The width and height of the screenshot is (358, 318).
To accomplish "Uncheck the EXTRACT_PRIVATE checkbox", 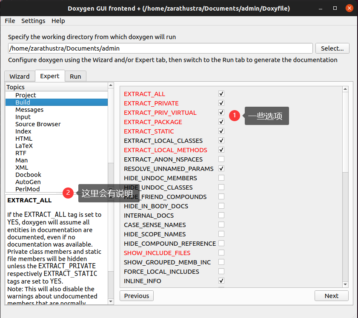I will 221,103.
